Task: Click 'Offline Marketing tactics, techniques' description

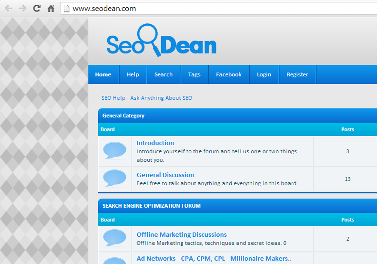Action: click(x=211, y=243)
